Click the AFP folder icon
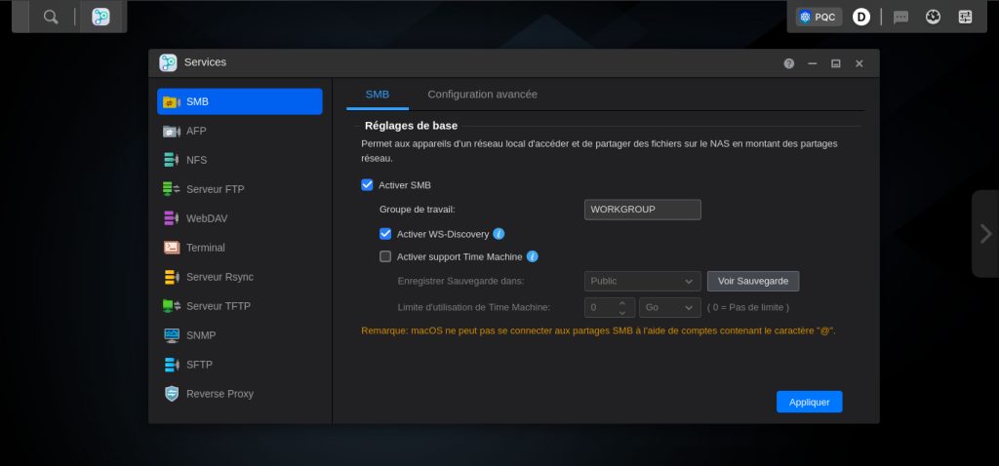This screenshot has width=999, height=466. coord(172,132)
